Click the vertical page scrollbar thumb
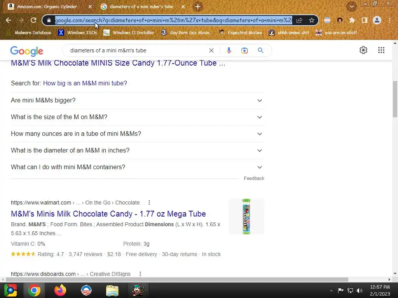The width and height of the screenshot is (398, 298). (395, 99)
